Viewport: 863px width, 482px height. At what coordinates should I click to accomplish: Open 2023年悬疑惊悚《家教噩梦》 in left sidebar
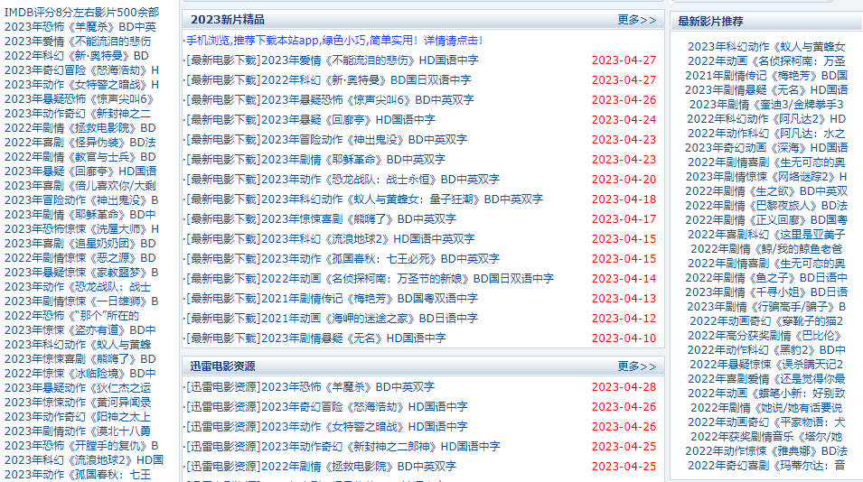point(81,272)
